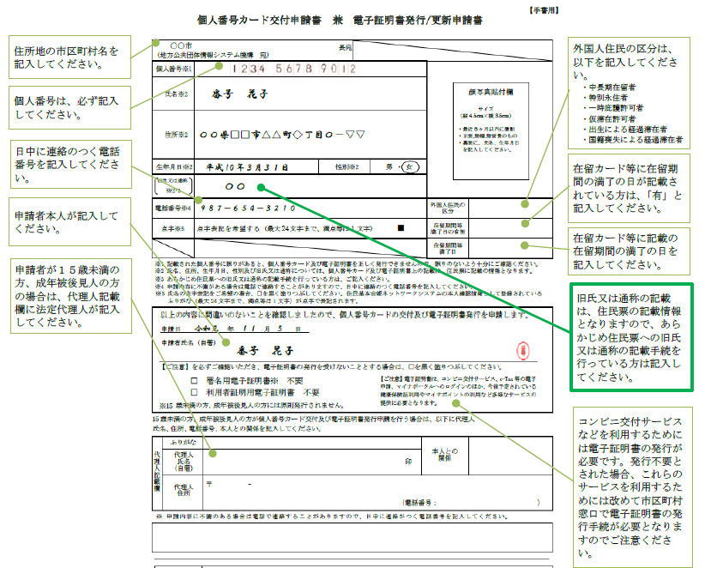
Task: Toggle the filled 点字 braille request box
Action: pyautogui.click(x=401, y=227)
